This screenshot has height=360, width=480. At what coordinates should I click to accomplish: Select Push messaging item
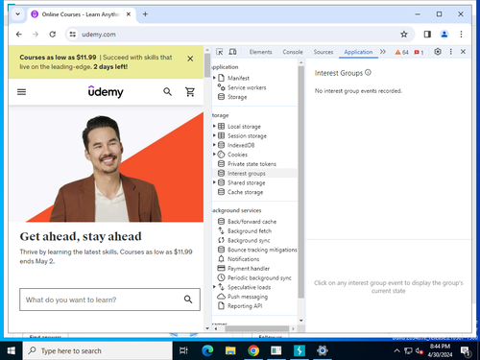[248, 297]
